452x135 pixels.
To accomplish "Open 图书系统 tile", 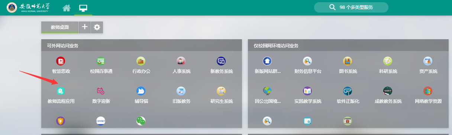I will (348, 65).
